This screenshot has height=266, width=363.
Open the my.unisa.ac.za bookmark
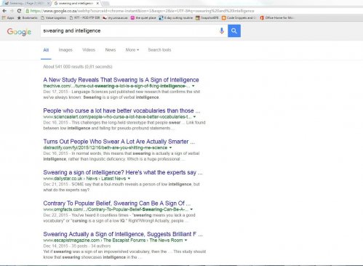point(115,18)
